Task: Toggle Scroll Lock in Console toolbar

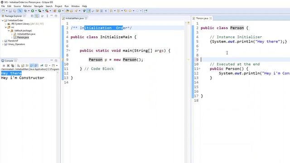Action: pyautogui.click(x=23, y=66)
